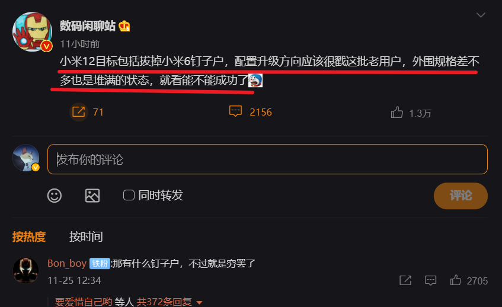
Task: Focus the 发布你的评论 comment input
Action: click(267, 159)
